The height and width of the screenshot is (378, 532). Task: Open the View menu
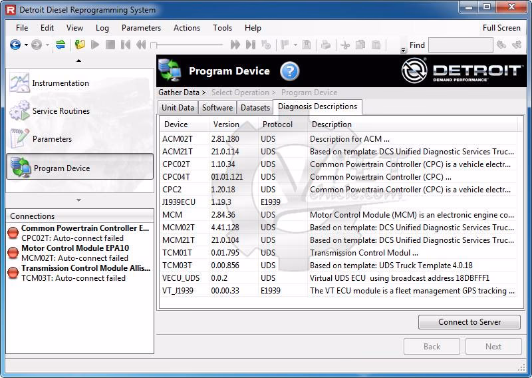74,28
